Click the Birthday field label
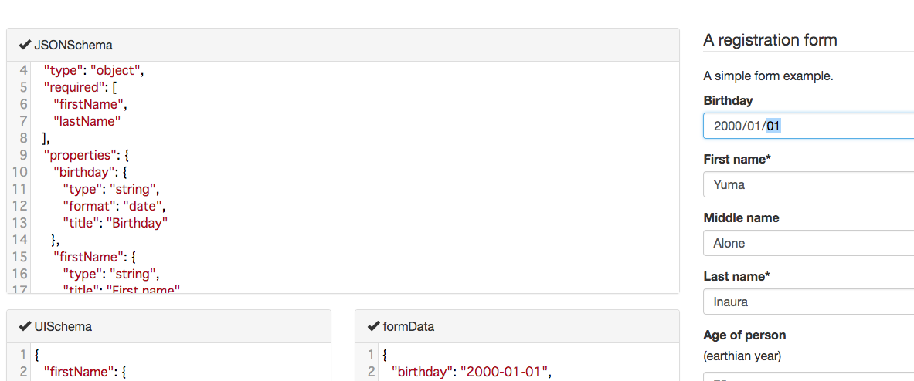The height and width of the screenshot is (381, 914). (728, 100)
